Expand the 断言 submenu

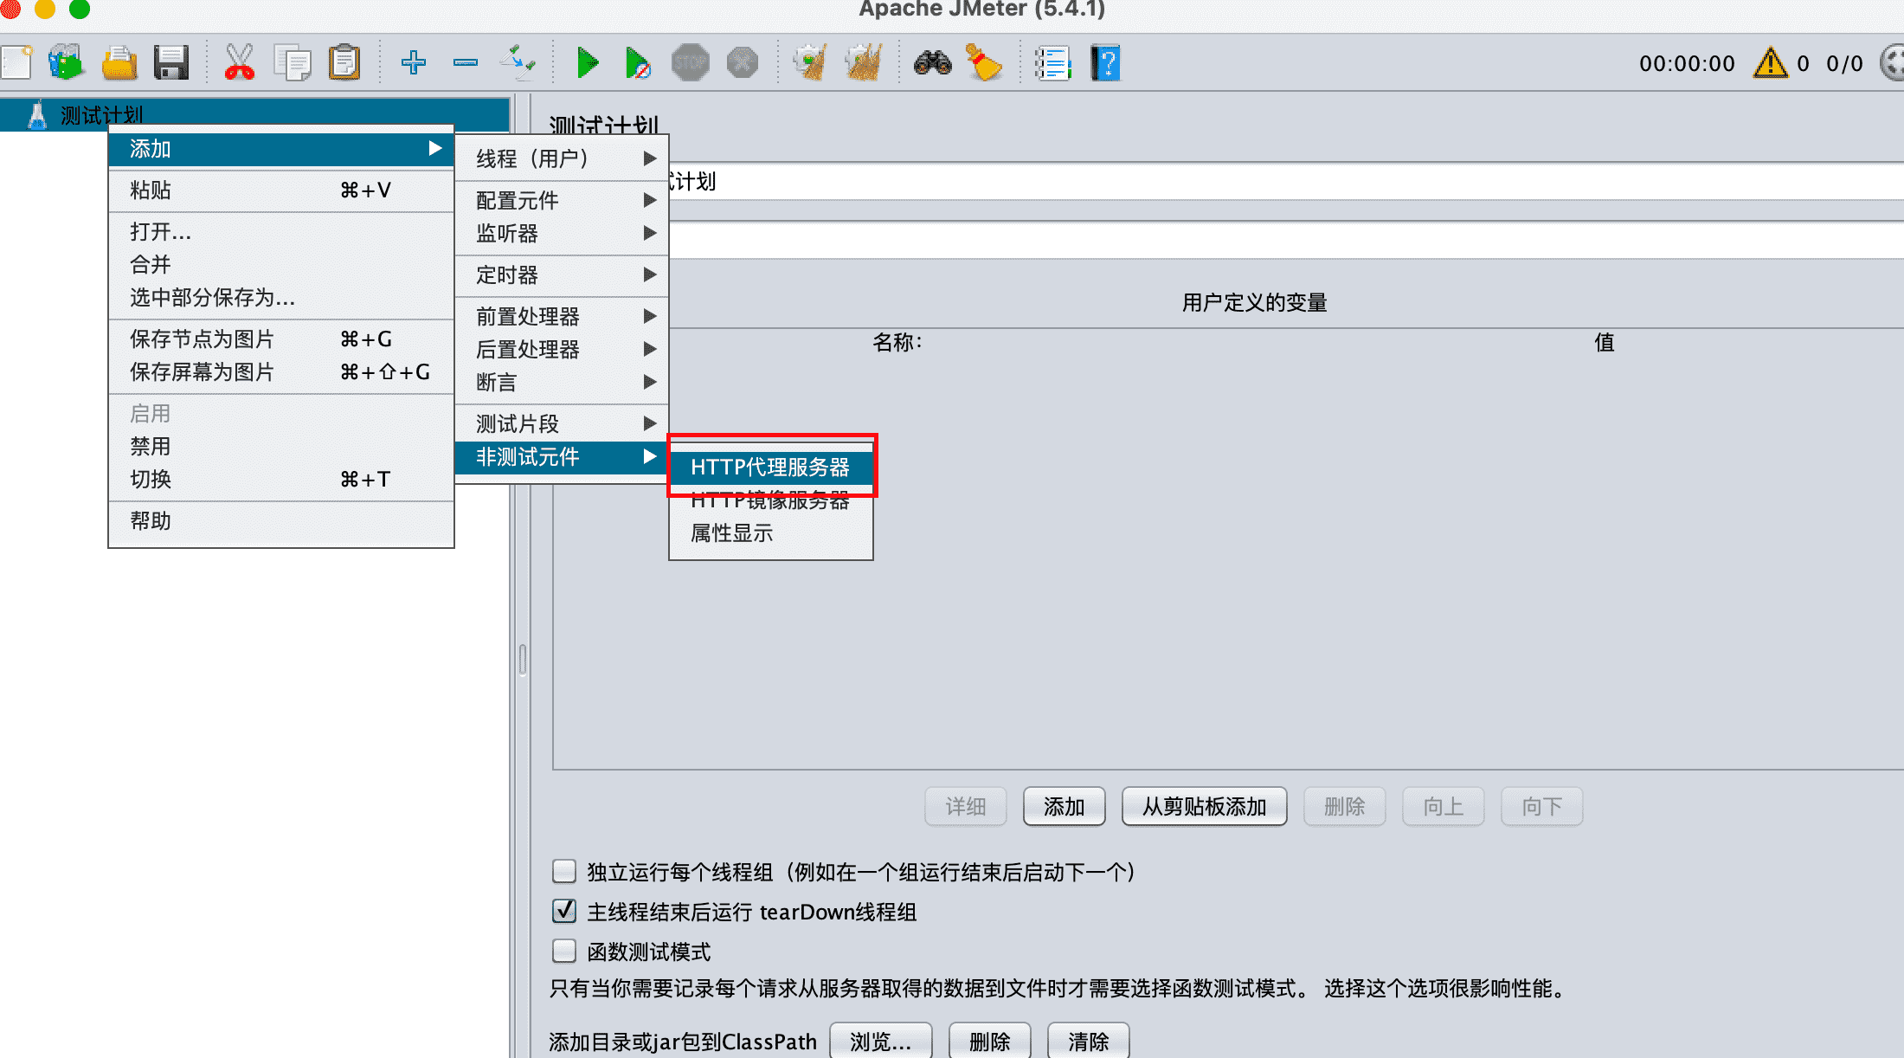tap(562, 382)
